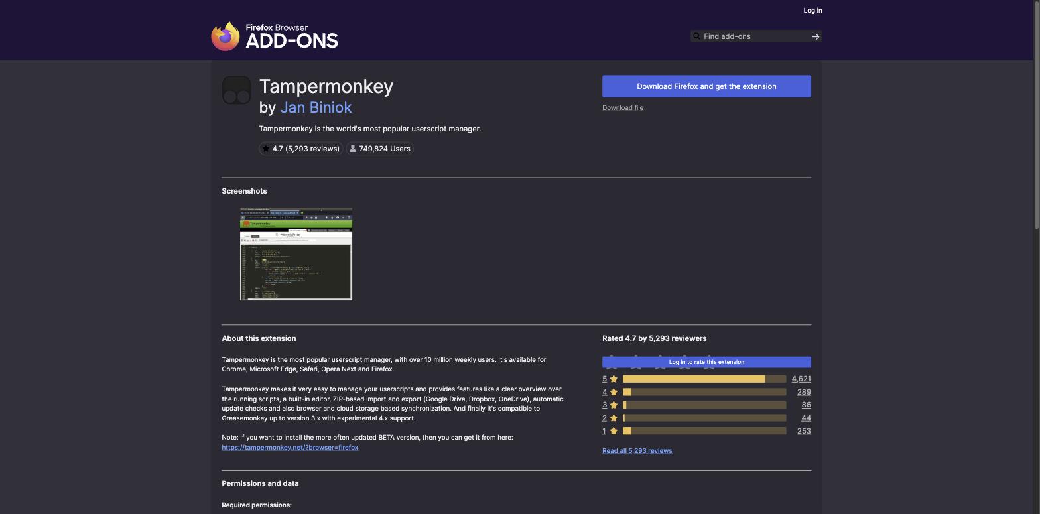
Task: Click the 749,824 Users text
Action: pos(385,149)
